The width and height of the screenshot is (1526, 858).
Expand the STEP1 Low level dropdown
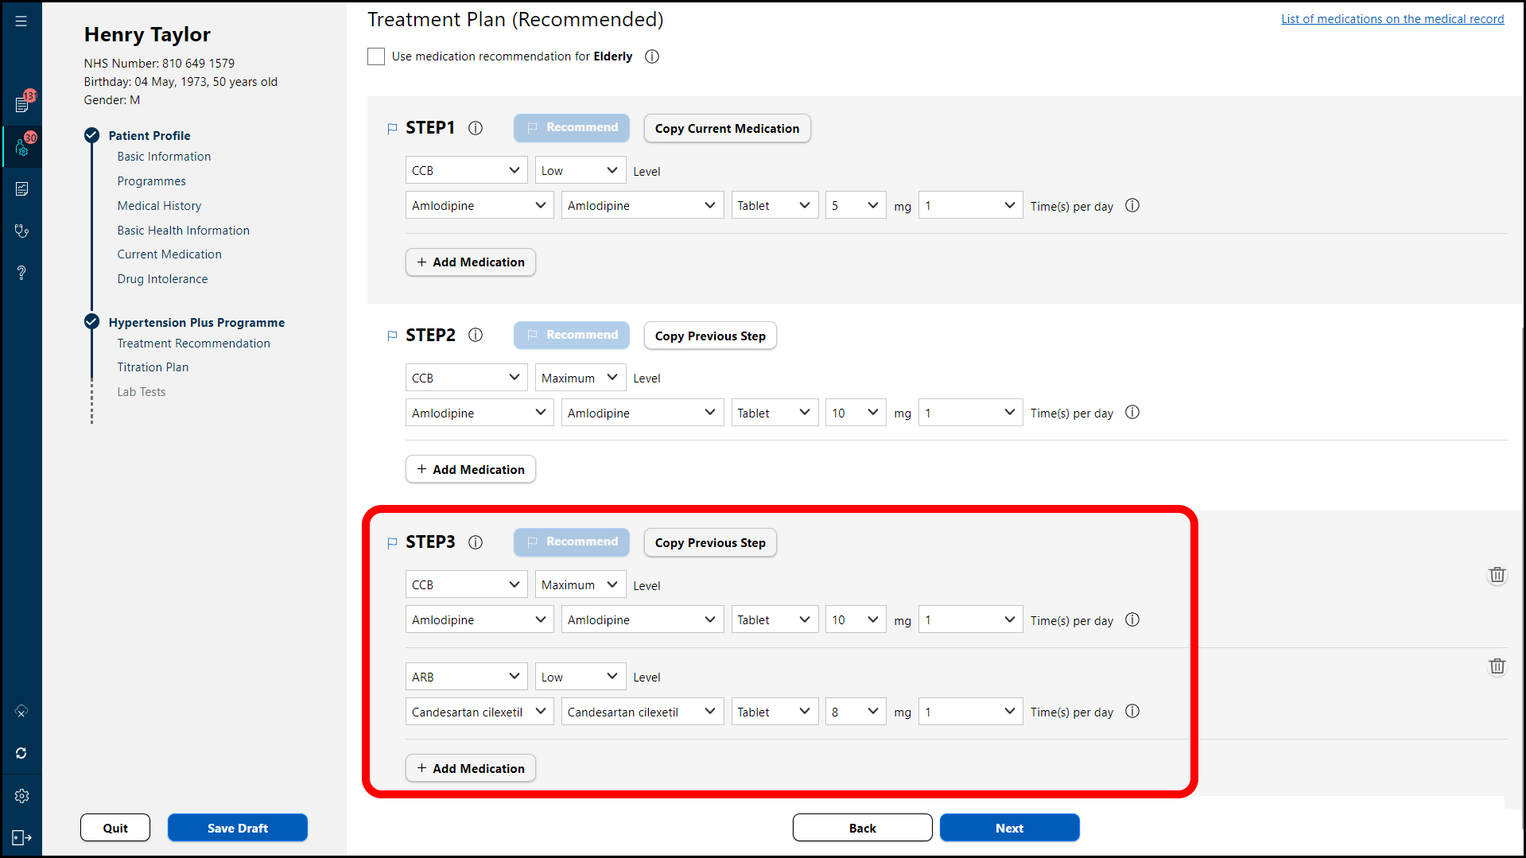(580, 171)
